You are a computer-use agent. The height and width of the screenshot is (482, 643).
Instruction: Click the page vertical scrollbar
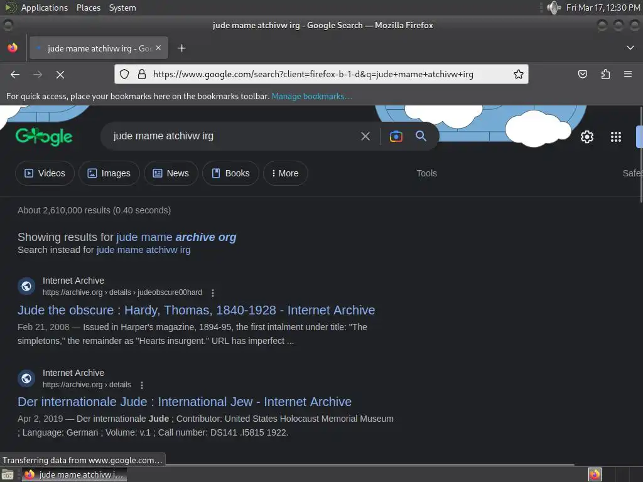point(640,154)
